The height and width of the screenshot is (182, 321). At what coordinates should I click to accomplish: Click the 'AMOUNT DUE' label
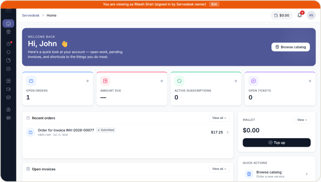click(111, 91)
